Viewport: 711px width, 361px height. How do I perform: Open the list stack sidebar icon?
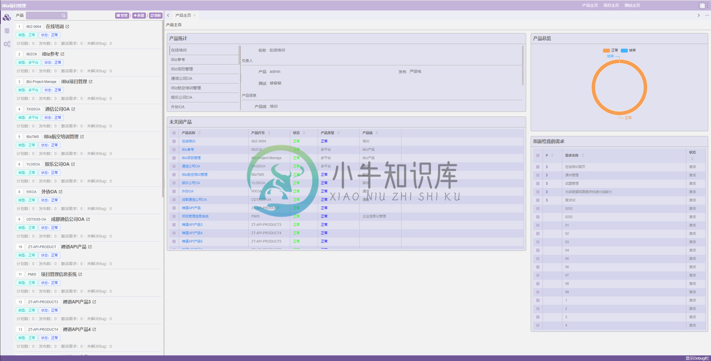(x=7, y=31)
